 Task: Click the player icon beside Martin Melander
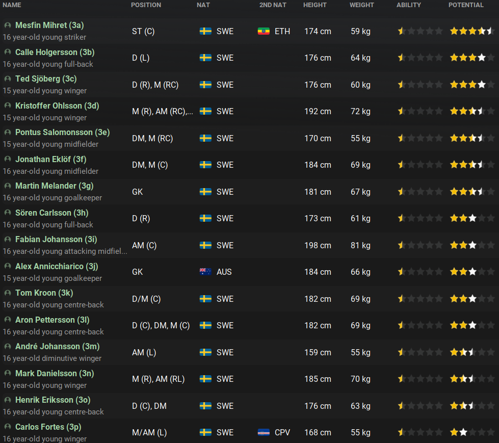coord(8,186)
